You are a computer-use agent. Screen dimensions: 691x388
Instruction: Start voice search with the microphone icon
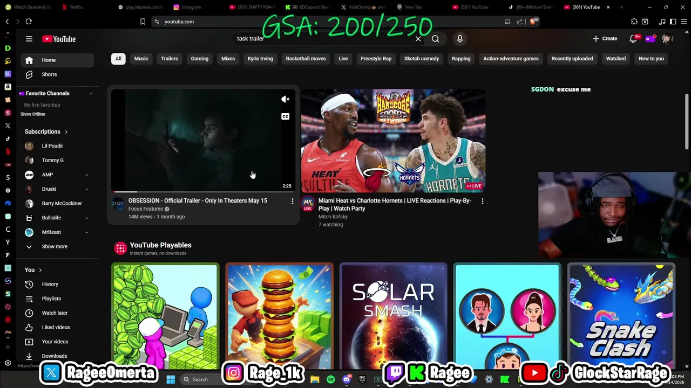[x=460, y=39]
